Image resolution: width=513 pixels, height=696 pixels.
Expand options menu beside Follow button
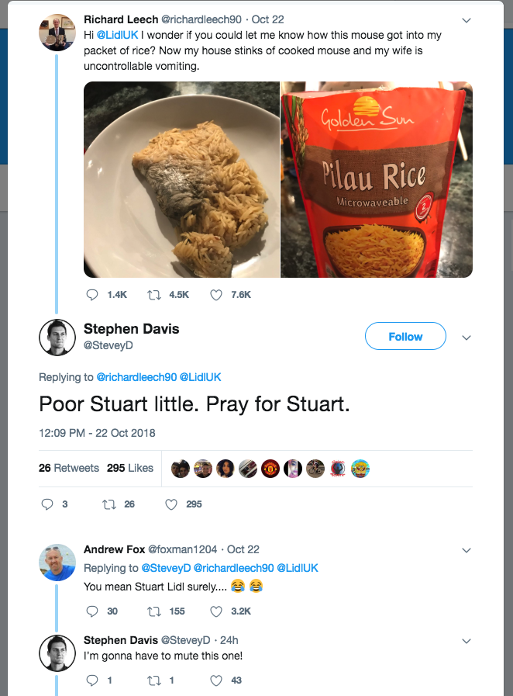[x=466, y=338]
